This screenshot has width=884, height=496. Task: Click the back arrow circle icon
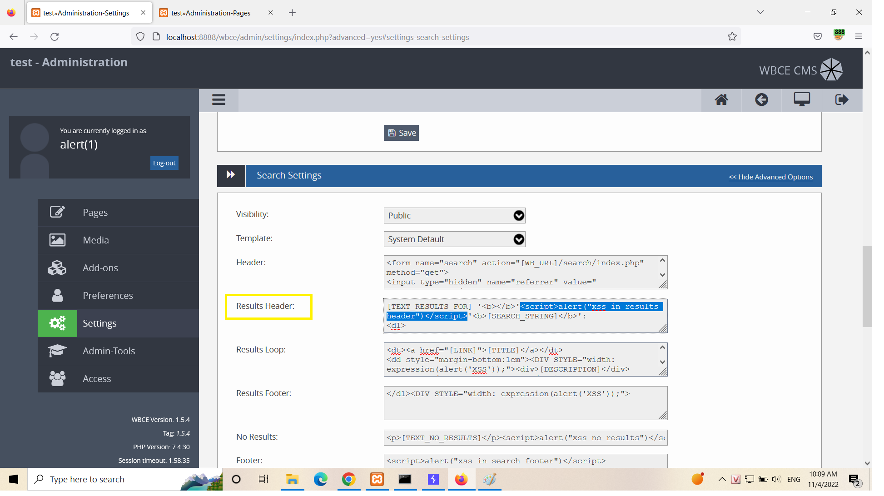click(761, 100)
